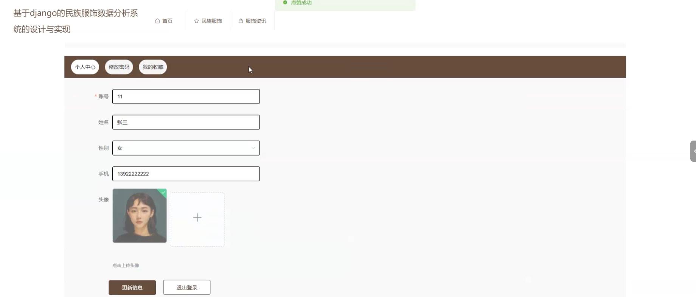Viewport: 696px width, 297px height.
Task: Click the plus box to upload avatar
Action: pos(197,219)
